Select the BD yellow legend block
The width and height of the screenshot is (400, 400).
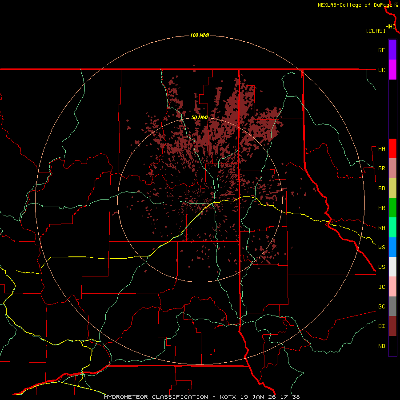coord(392,188)
